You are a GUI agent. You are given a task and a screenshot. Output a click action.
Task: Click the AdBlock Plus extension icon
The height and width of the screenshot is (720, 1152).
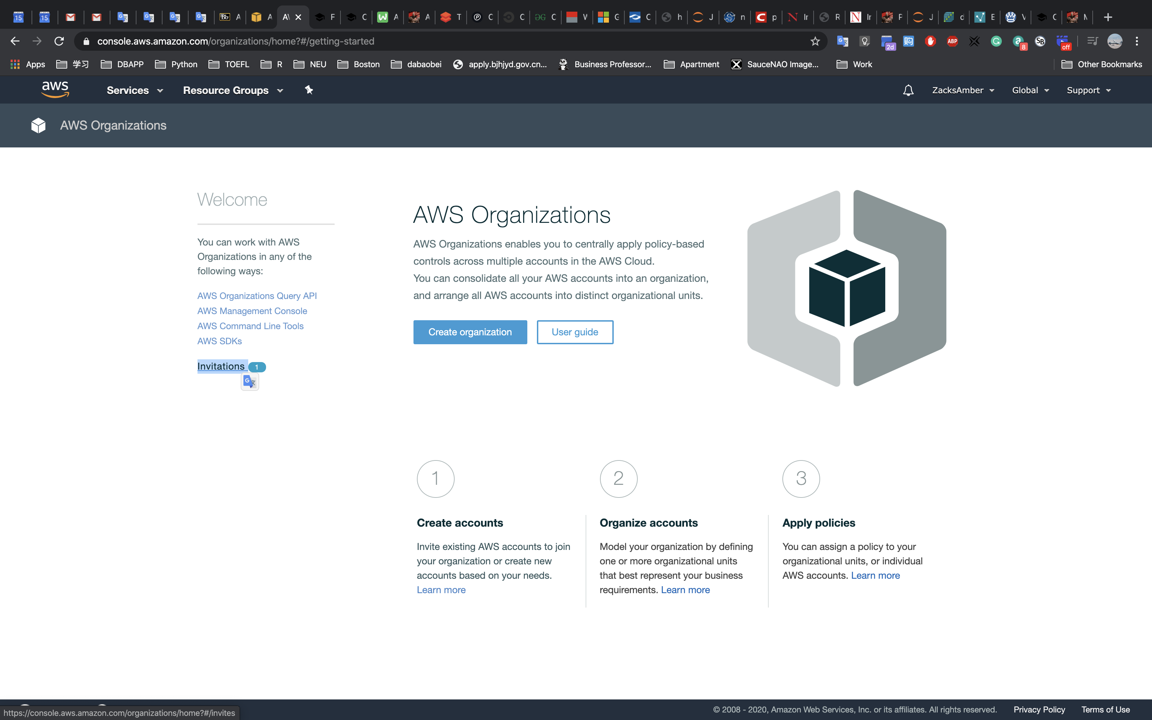(952, 41)
